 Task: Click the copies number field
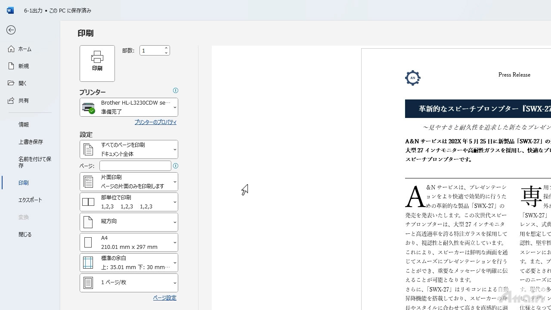coord(152,50)
